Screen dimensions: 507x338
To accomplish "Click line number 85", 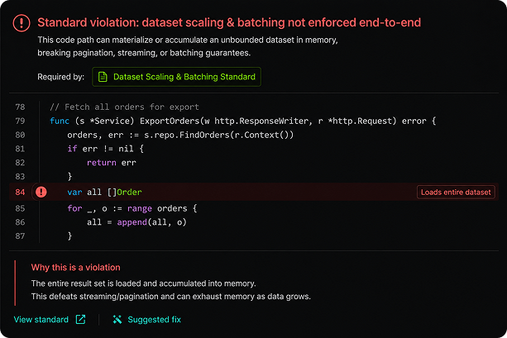I will (20, 208).
